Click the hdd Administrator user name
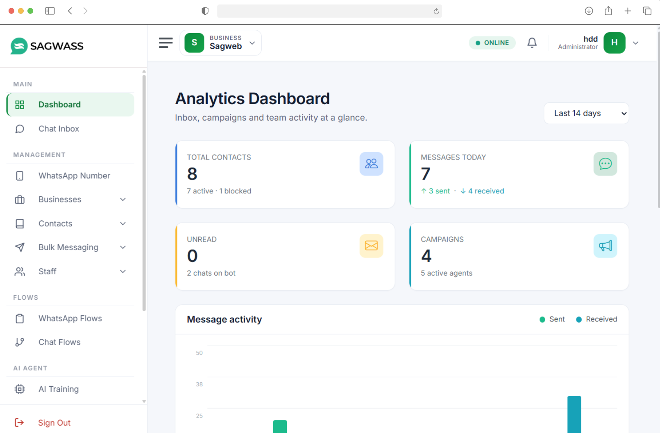 (578, 43)
